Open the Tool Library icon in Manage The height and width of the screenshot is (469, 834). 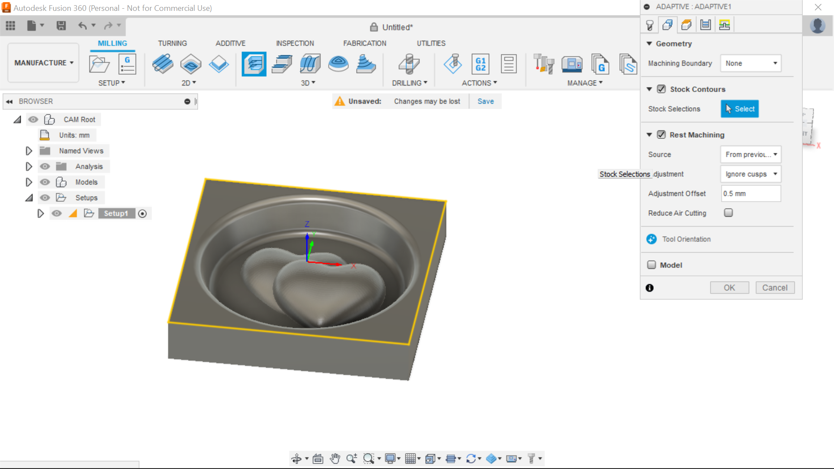coord(543,64)
